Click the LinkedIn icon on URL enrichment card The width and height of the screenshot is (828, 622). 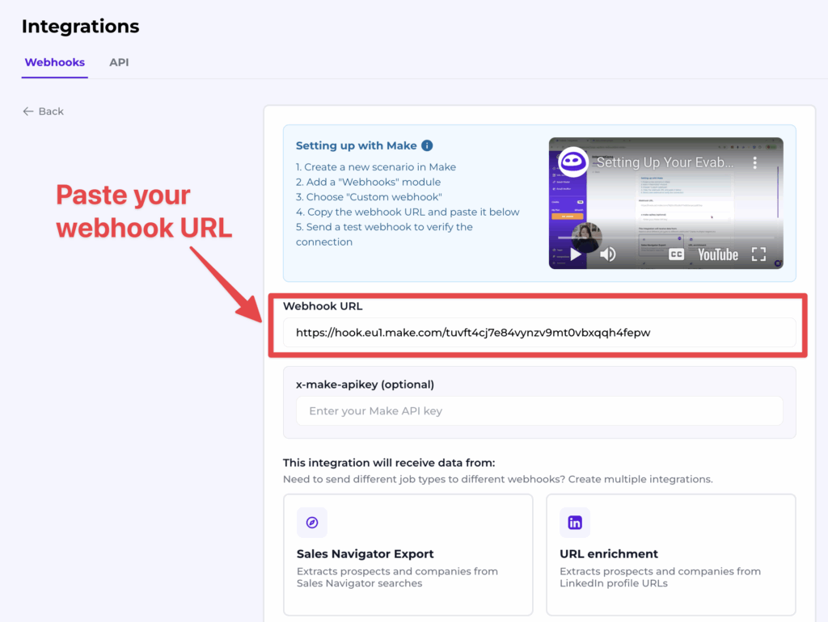[x=575, y=523]
